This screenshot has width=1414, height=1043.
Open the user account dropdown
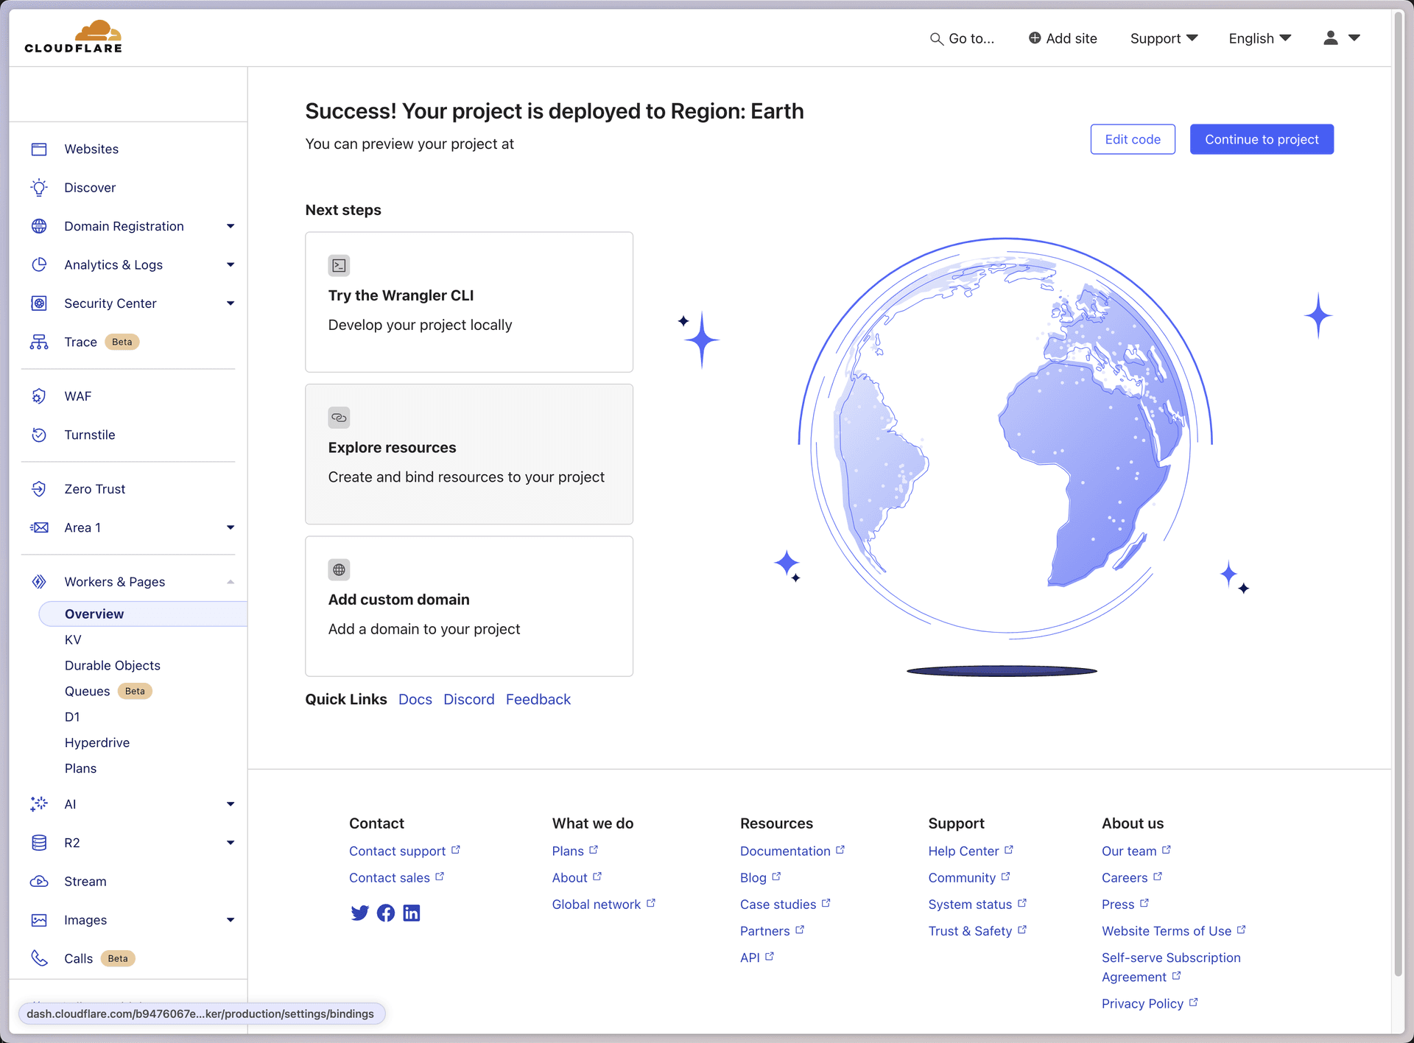pos(1341,38)
